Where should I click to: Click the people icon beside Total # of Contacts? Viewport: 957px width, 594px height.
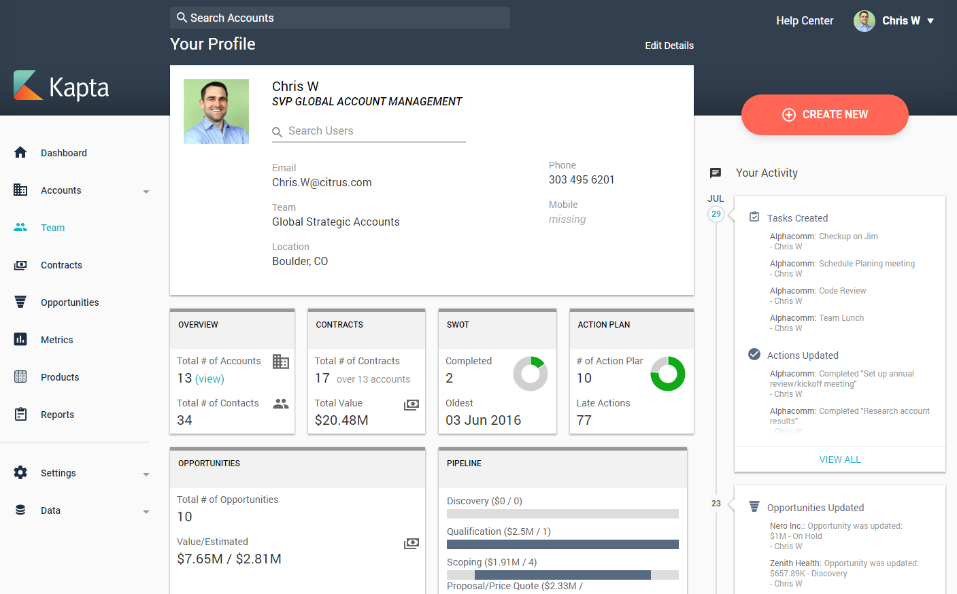281,404
